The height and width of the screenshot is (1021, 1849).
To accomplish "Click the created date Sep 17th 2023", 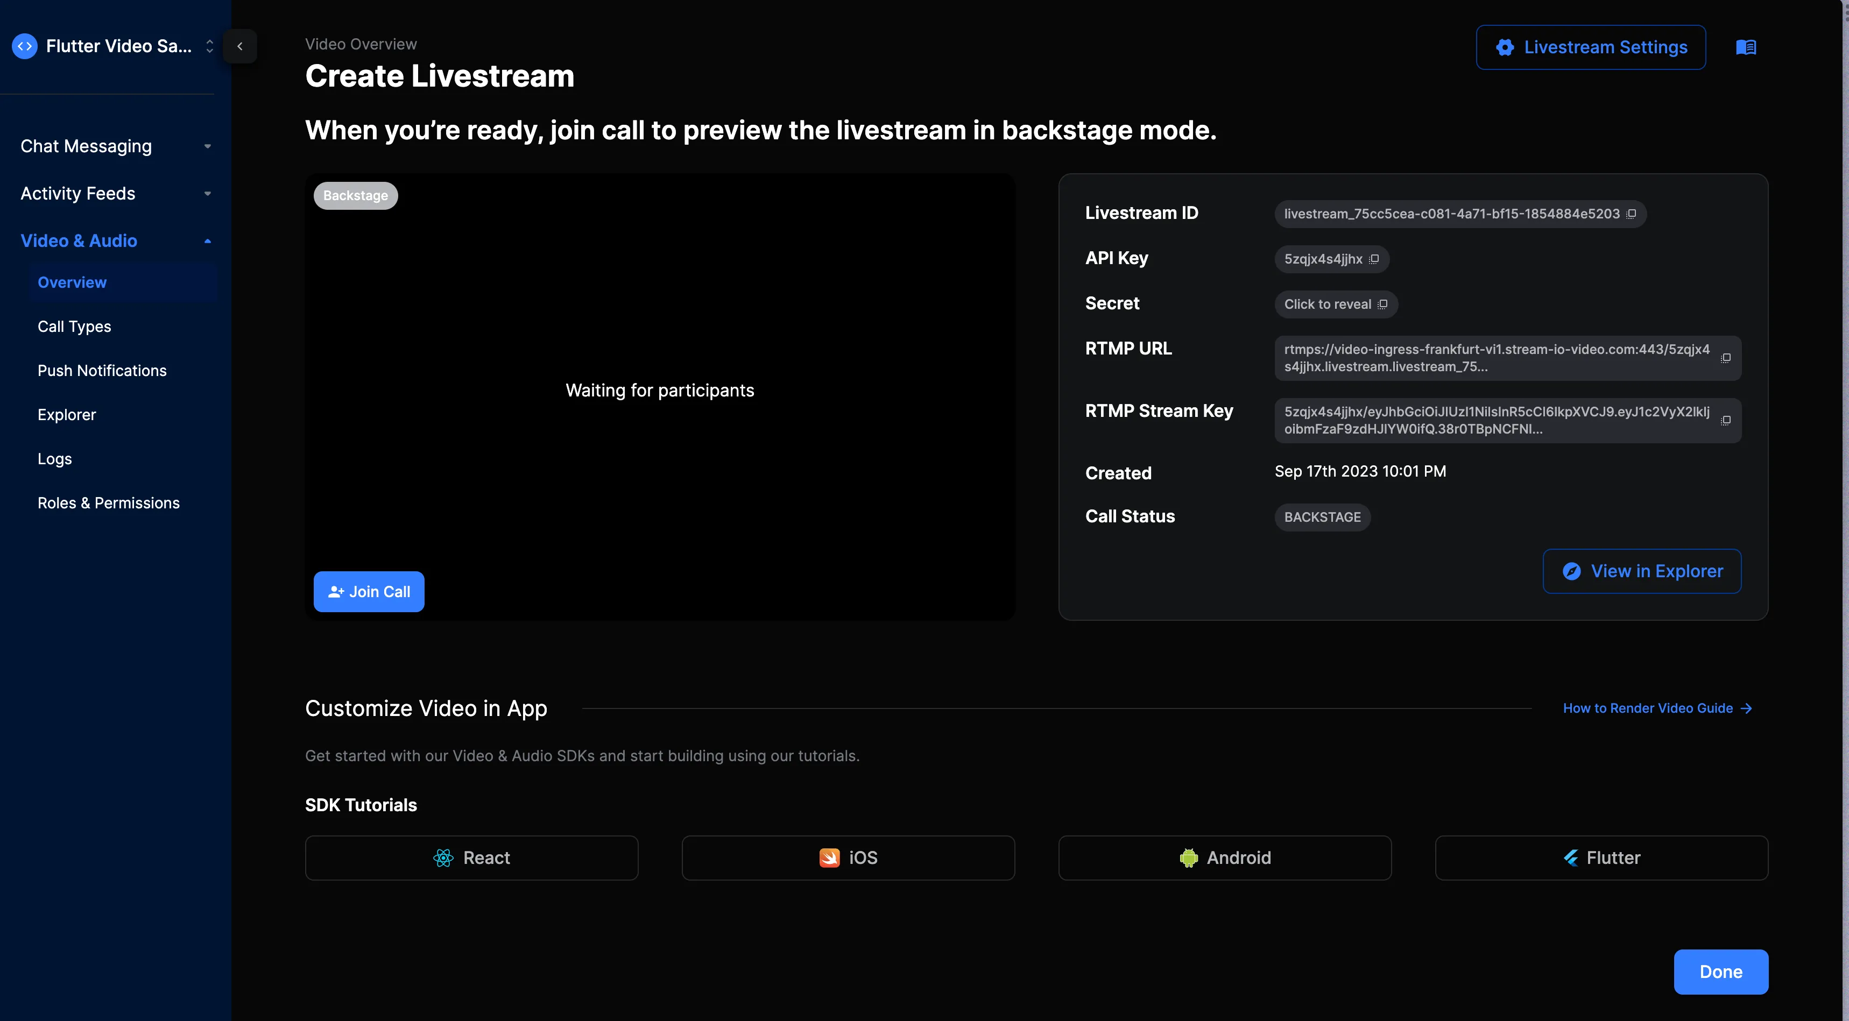I will tap(1360, 471).
